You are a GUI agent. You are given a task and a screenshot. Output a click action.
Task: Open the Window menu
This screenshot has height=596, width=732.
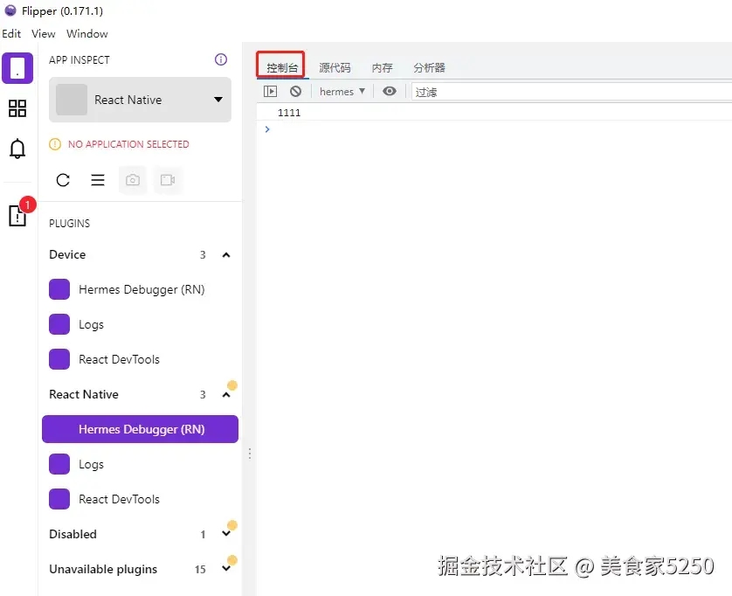pos(86,33)
